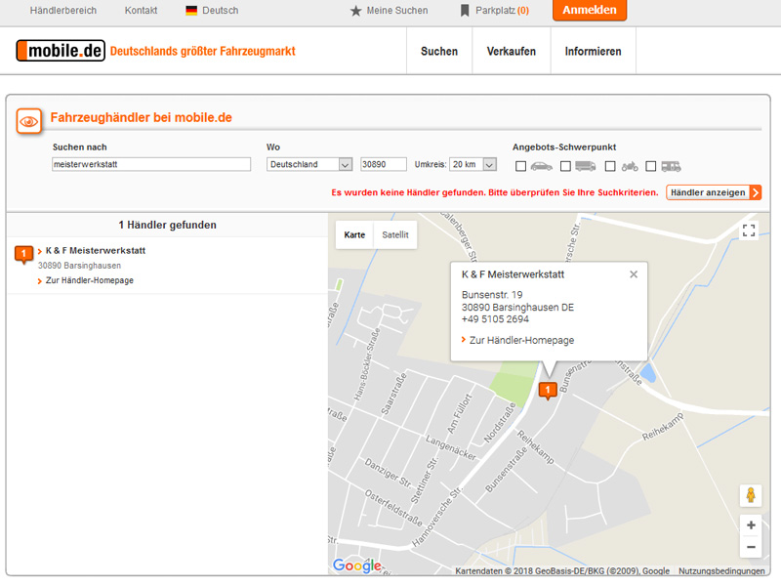Screen dimensions: 781x587
Task: Click the car vehicle type icon
Action: 542,166
